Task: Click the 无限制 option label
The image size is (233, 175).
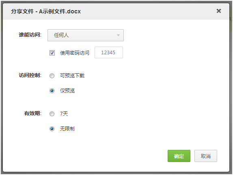Action: point(67,128)
